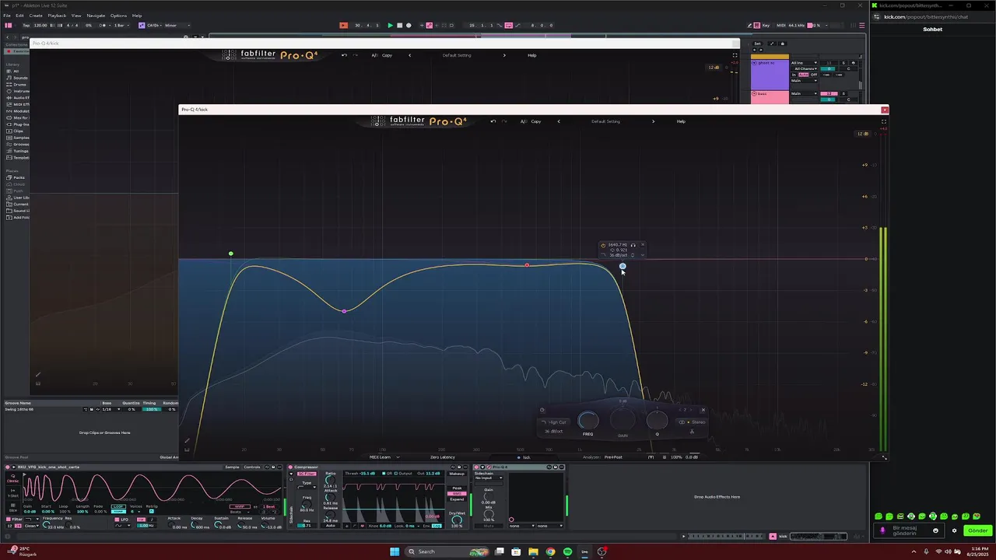996x560 pixels.
Task: Switch to the sampler Controls tab
Action: [x=252, y=467]
